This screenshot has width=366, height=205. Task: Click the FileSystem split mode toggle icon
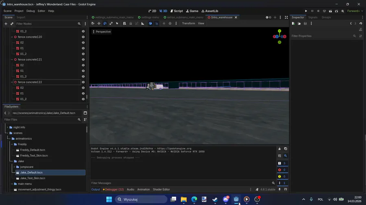[85, 113]
